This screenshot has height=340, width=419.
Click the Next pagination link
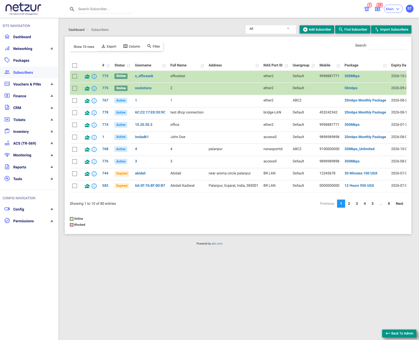point(399,204)
